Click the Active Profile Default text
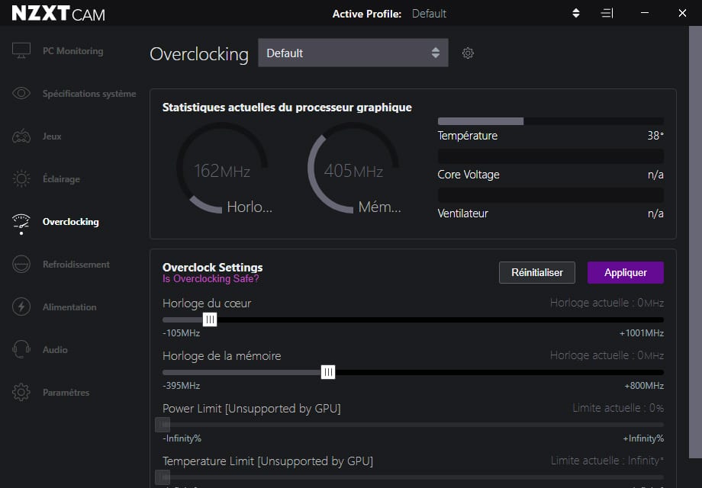The height and width of the screenshot is (488, 702). tap(429, 14)
